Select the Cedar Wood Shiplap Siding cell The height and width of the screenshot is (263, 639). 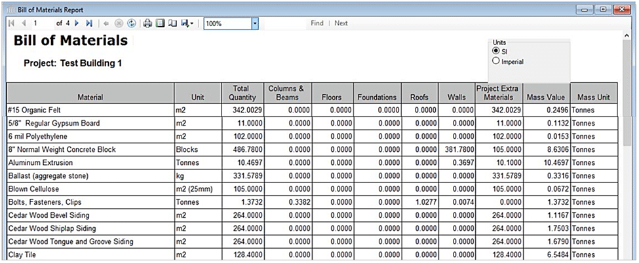point(90,228)
